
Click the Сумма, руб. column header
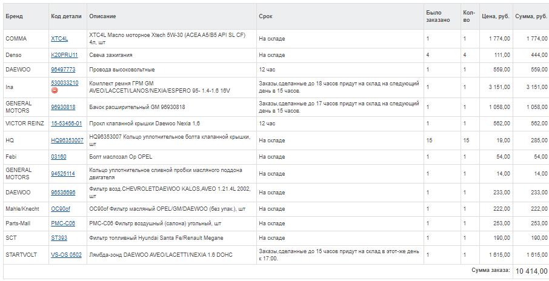pyautogui.click(x=531, y=16)
